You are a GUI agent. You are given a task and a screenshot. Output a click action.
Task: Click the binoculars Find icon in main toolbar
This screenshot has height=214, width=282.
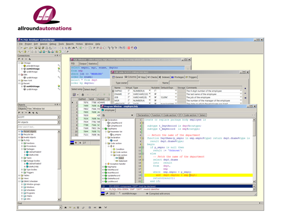pos(73,48)
